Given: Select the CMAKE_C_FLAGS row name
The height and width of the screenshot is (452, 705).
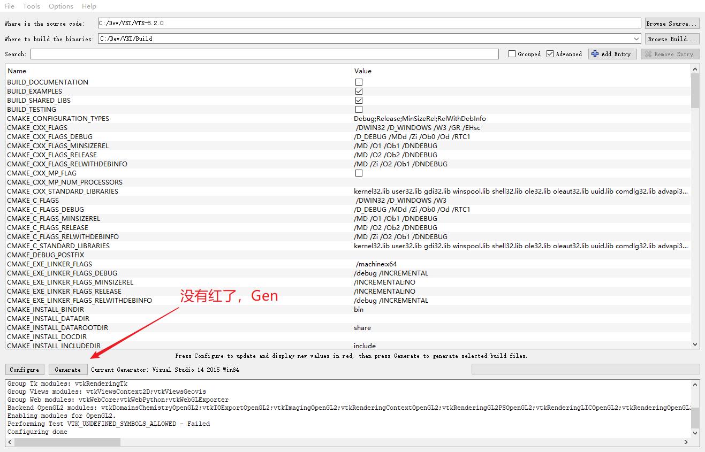Looking at the screenshot, I should (x=33, y=200).
